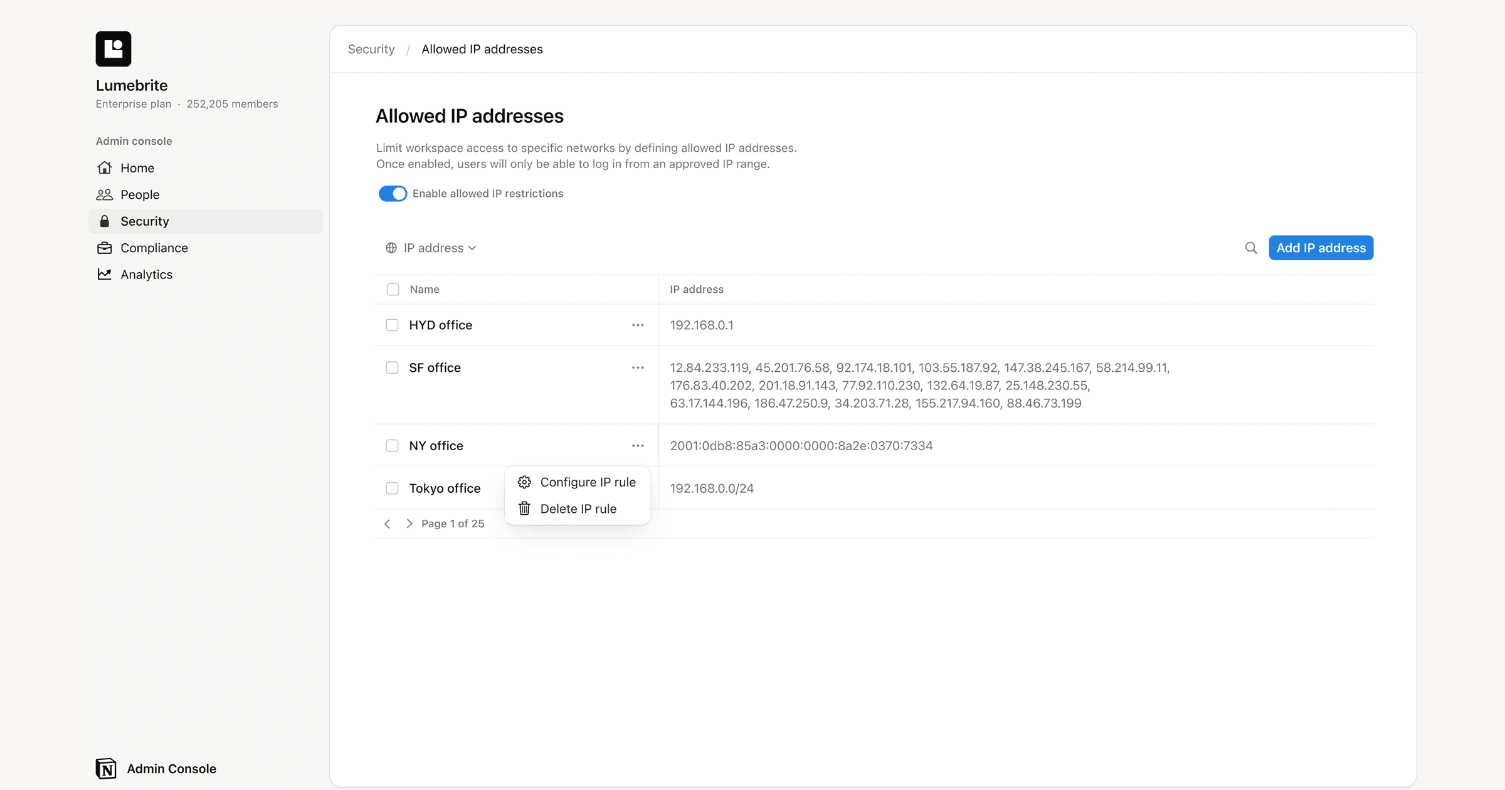Click the Add IP address button
Viewport: 1505px width, 790px height.
[1321, 248]
